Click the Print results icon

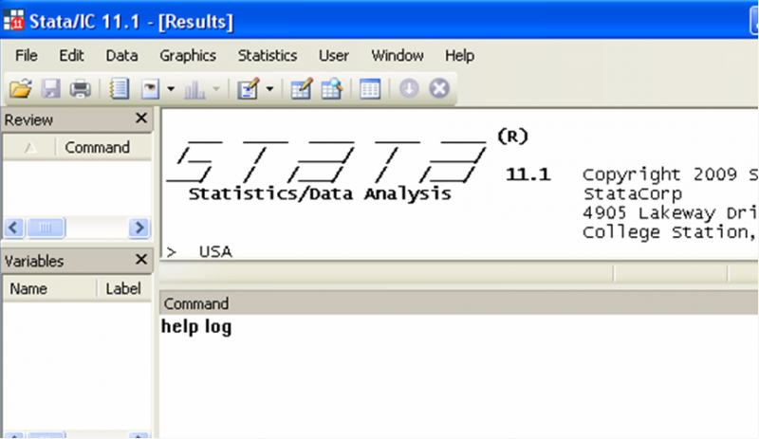tap(81, 89)
